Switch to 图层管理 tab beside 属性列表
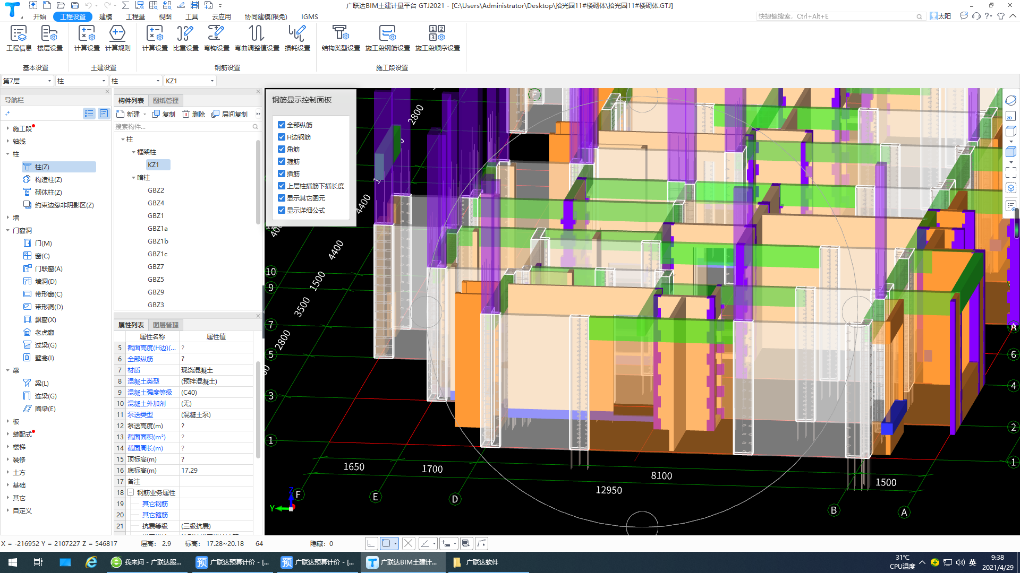Image resolution: width=1020 pixels, height=573 pixels. point(166,325)
